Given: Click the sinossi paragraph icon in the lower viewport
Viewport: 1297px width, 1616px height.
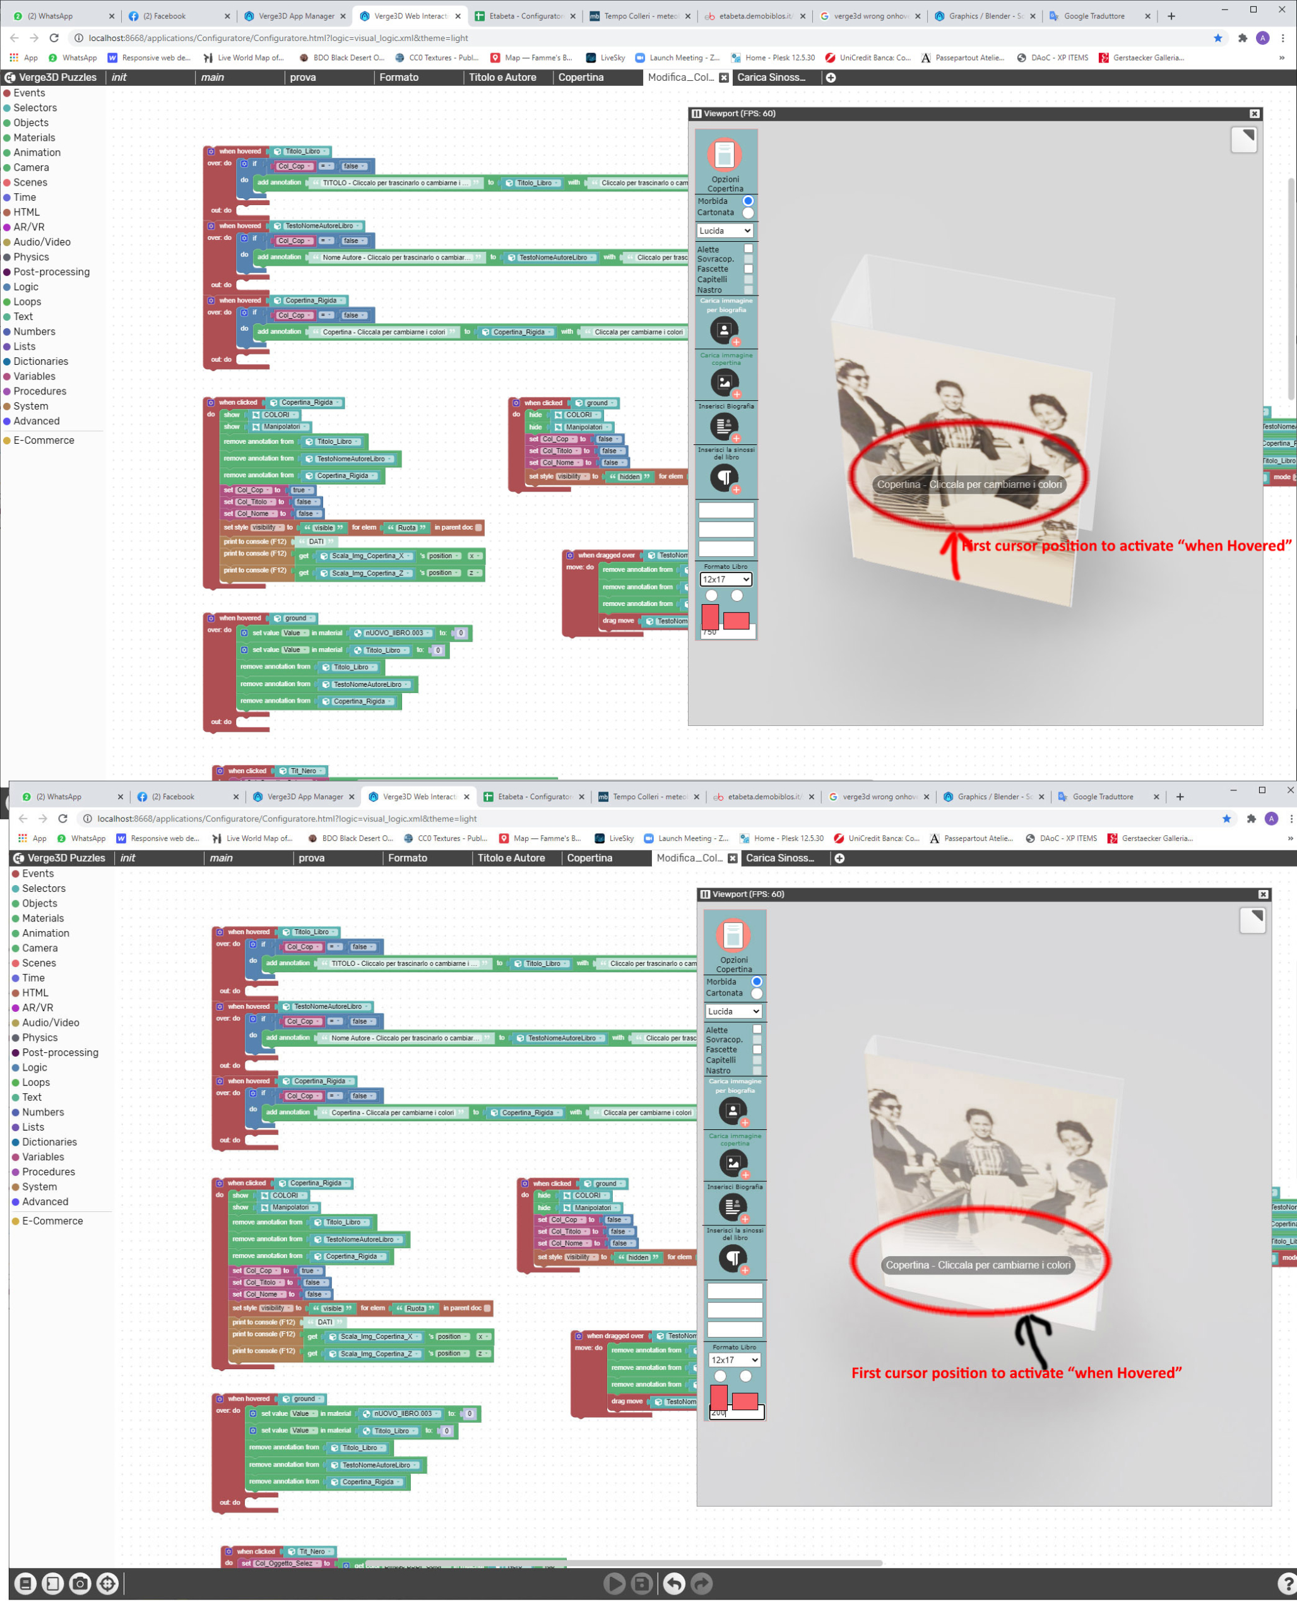Looking at the screenshot, I should (x=733, y=1257).
